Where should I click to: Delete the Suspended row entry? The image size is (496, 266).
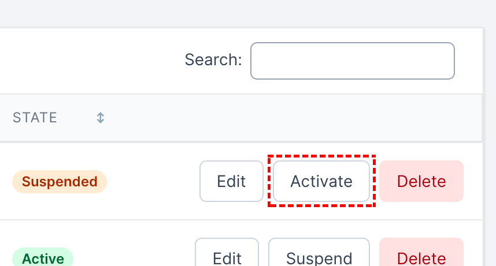[421, 181]
